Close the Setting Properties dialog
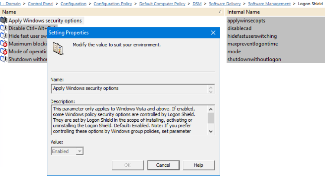Screen dimensions: 325x178 213,32
